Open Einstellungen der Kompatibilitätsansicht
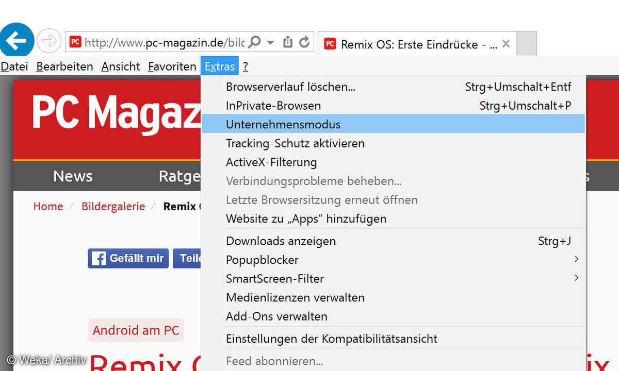619x371 pixels. click(394, 339)
